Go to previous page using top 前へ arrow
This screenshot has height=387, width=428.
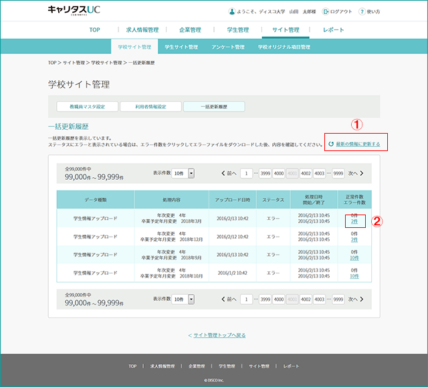(x=229, y=173)
